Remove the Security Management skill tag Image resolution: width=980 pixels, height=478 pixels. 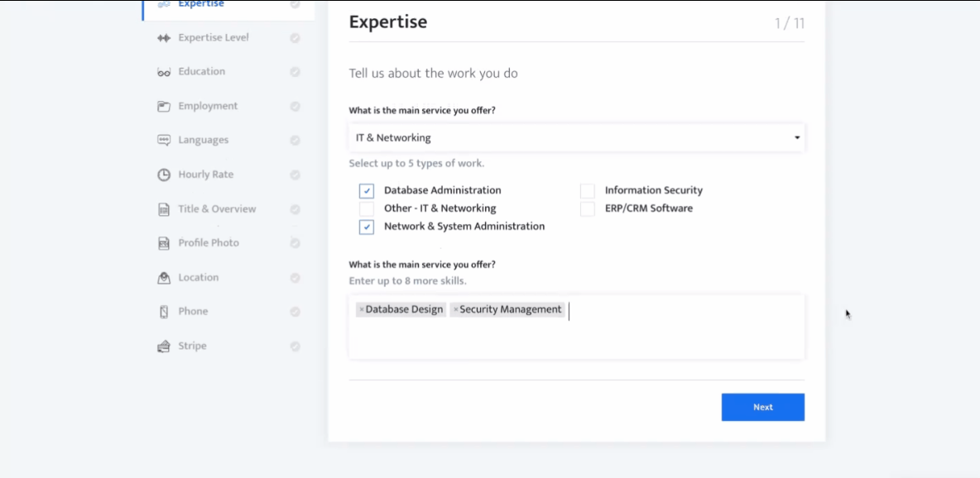[x=455, y=310]
